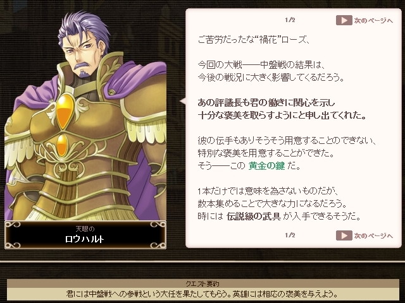Image resolution: width=405 pixels, height=303 pixels.
Task: Click the bold 伝説級の武具 text
Action: click(254, 216)
